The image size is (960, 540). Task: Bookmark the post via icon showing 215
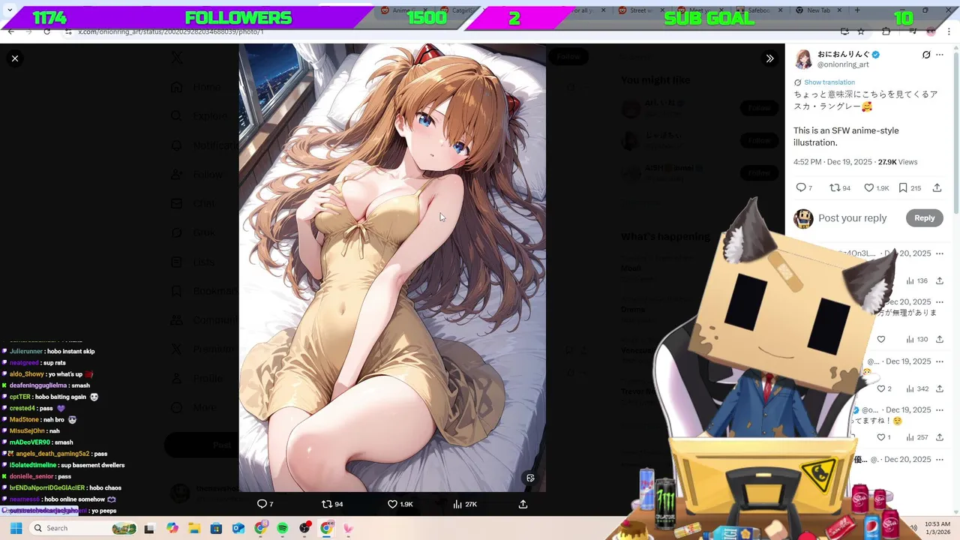point(903,187)
